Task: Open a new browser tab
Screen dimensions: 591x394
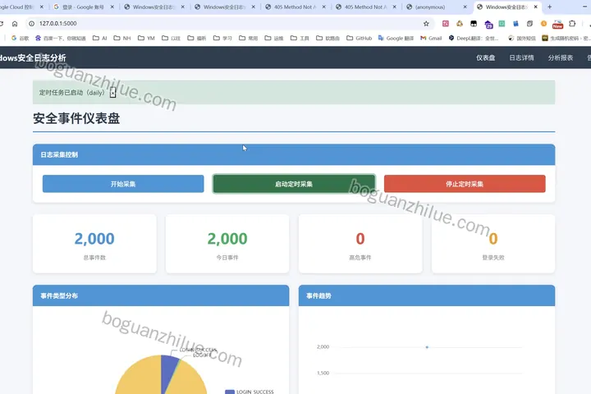Action: 549,7
